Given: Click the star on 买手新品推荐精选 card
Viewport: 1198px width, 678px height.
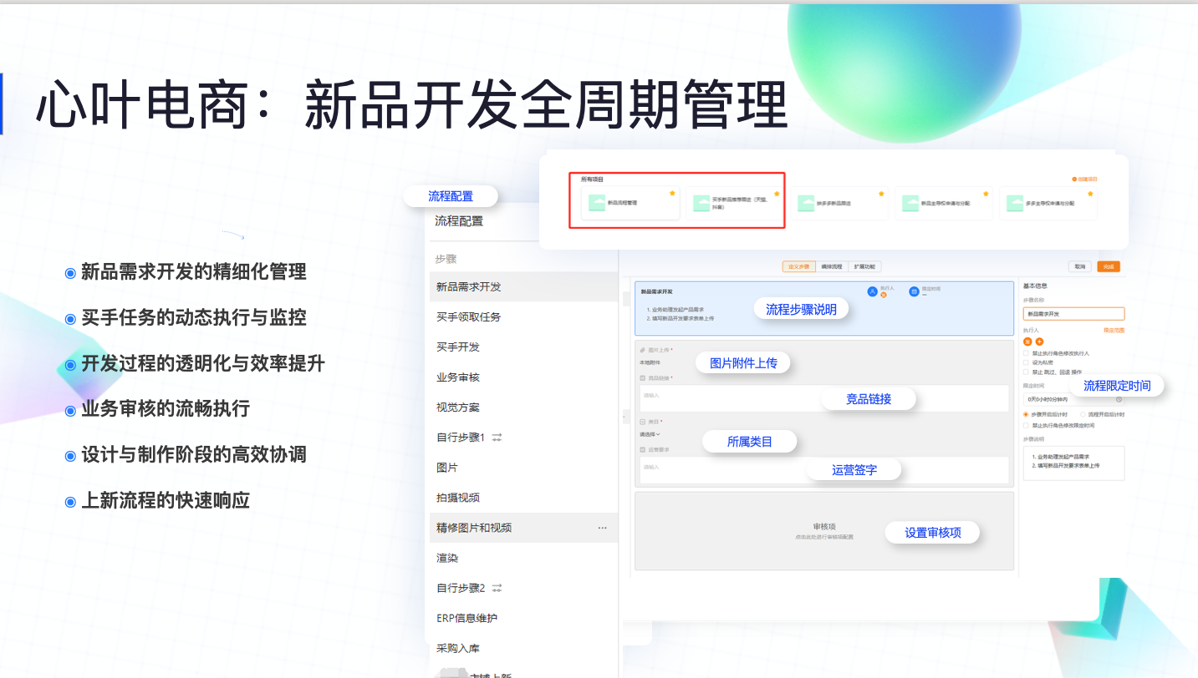Looking at the screenshot, I should tap(777, 194).
